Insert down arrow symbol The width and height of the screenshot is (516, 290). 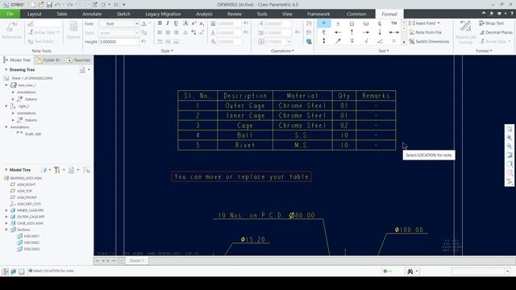pos(380,32)
